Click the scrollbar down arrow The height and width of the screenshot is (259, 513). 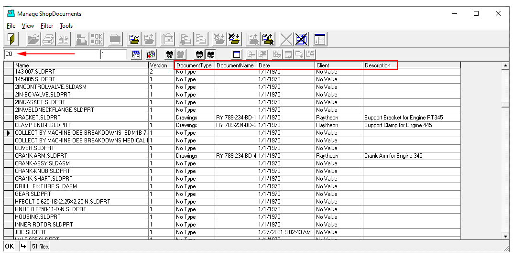pyautogui.click(x=505, y=236)
